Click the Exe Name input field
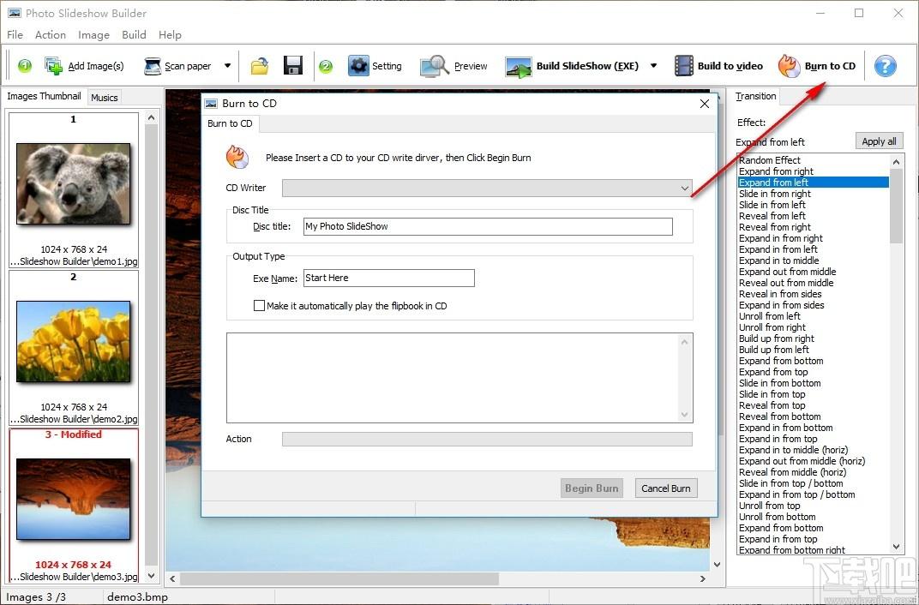The height and width of the screenshot is (605, 919). click(x=388, y=279)
